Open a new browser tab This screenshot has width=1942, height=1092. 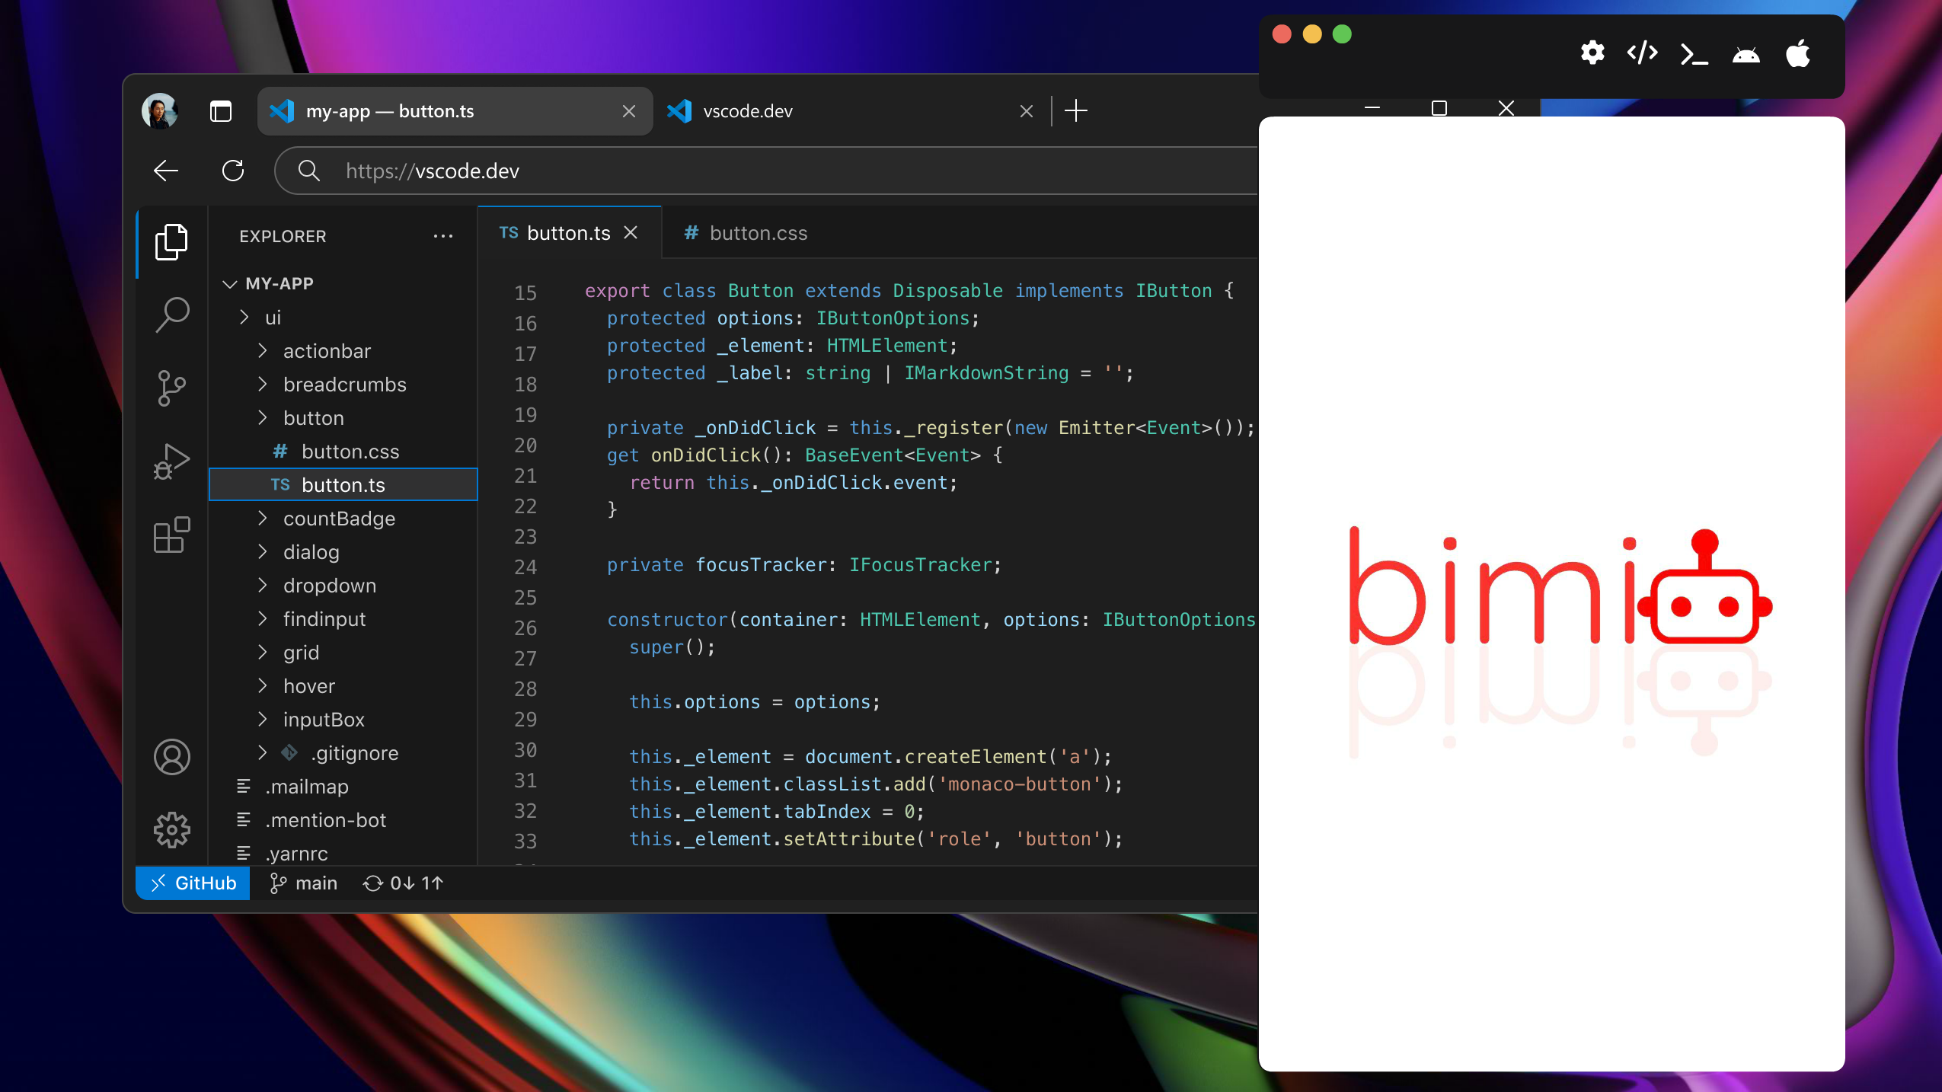tap(1075, 111)
